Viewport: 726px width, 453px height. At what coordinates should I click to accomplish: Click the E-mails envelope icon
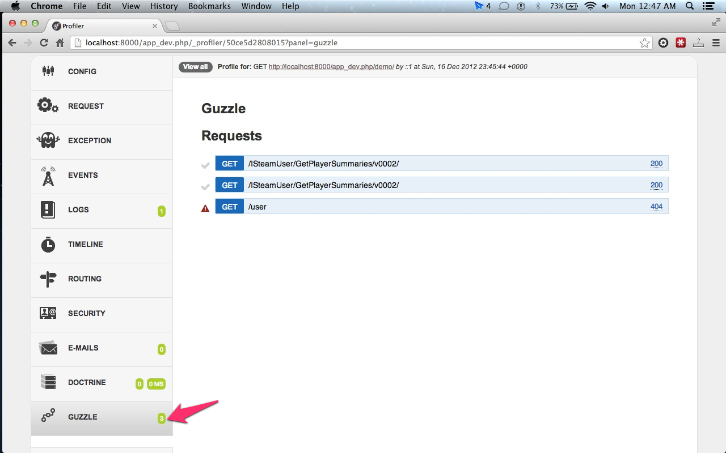(x=48, y=348)
